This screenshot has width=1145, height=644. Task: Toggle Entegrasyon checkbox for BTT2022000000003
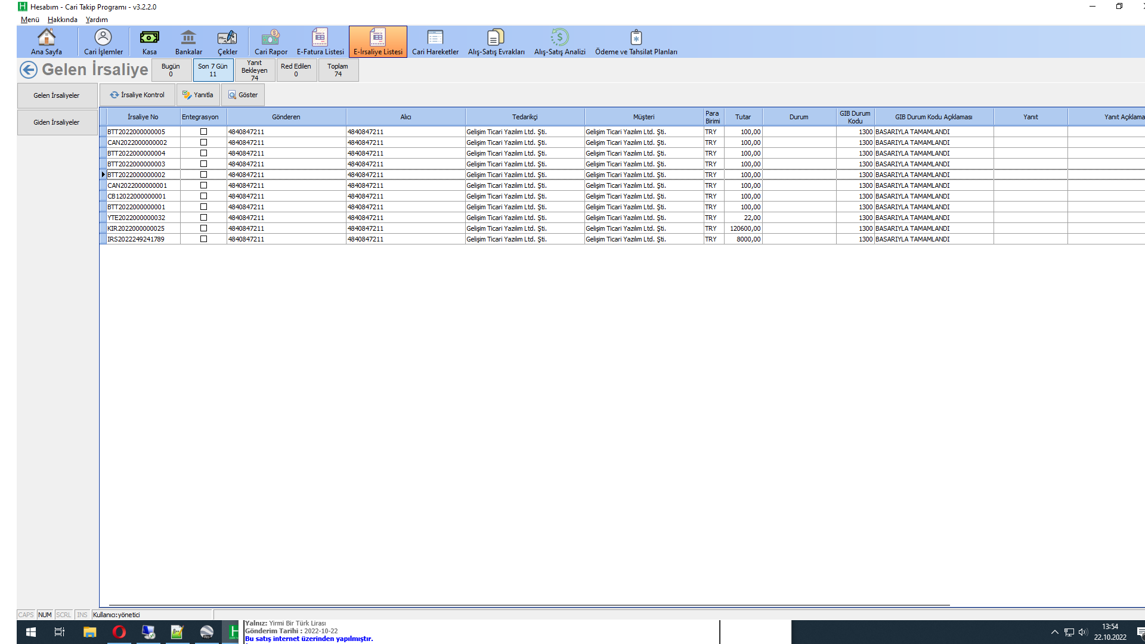coord(203,164)
